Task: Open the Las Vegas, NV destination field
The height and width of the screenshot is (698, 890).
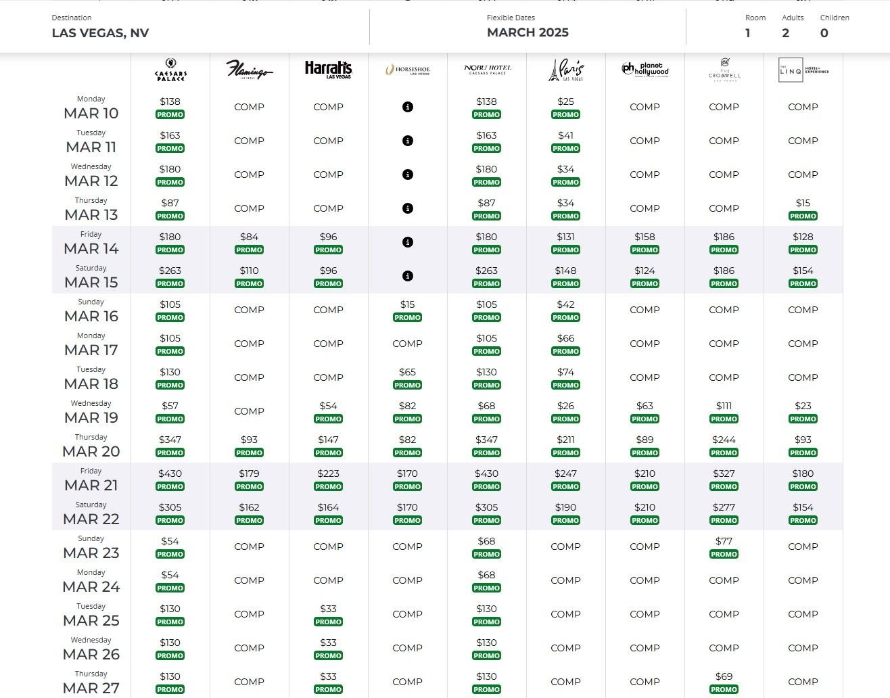Action: coord(100,33)
